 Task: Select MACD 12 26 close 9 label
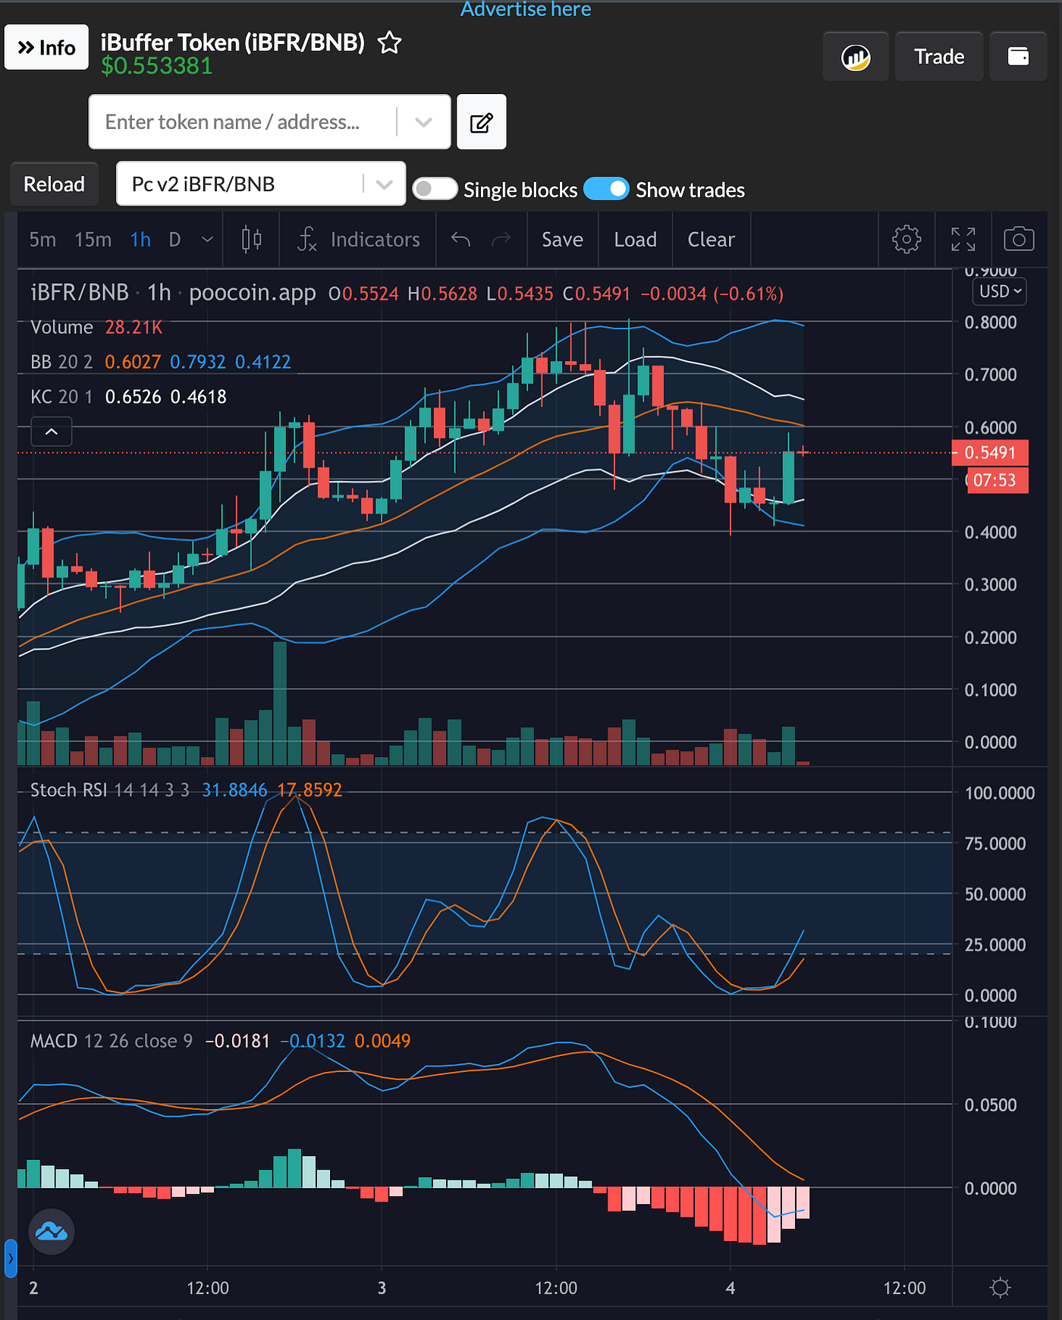[x=111, y=1041]
